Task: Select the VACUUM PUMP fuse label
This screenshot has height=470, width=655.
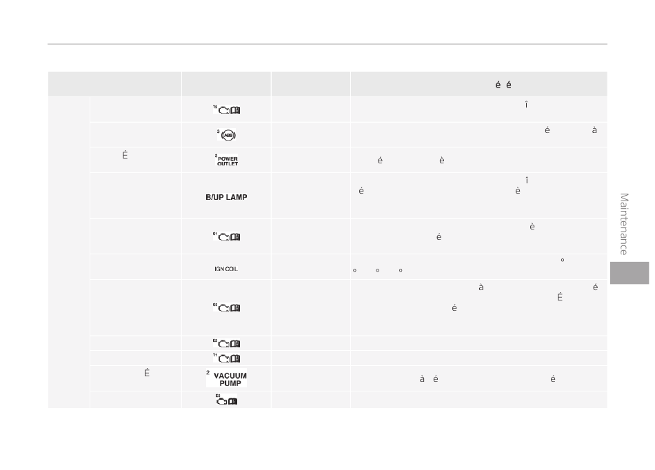Action: [x=226, y=378]
